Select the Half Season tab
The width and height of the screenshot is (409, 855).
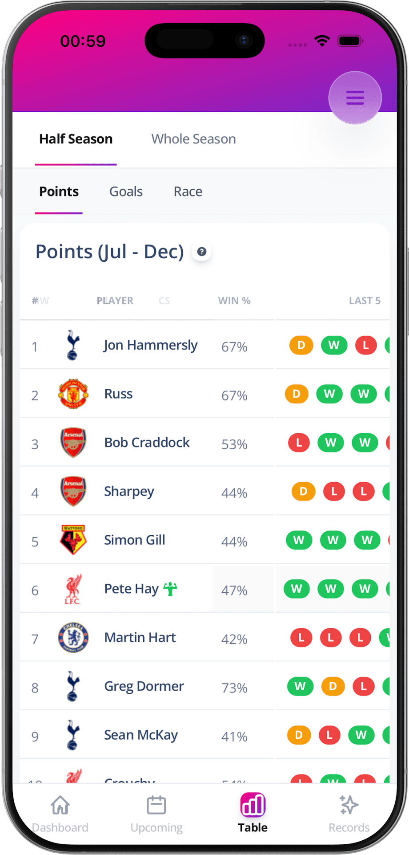click(x=76, y=138)
